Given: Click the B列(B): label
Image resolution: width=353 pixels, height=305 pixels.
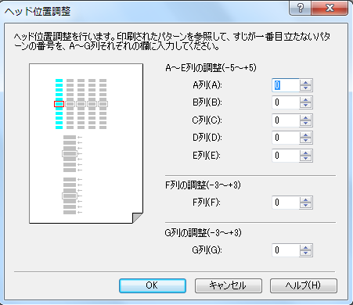Looking at the screenshot, I should (x=207, y=102).
